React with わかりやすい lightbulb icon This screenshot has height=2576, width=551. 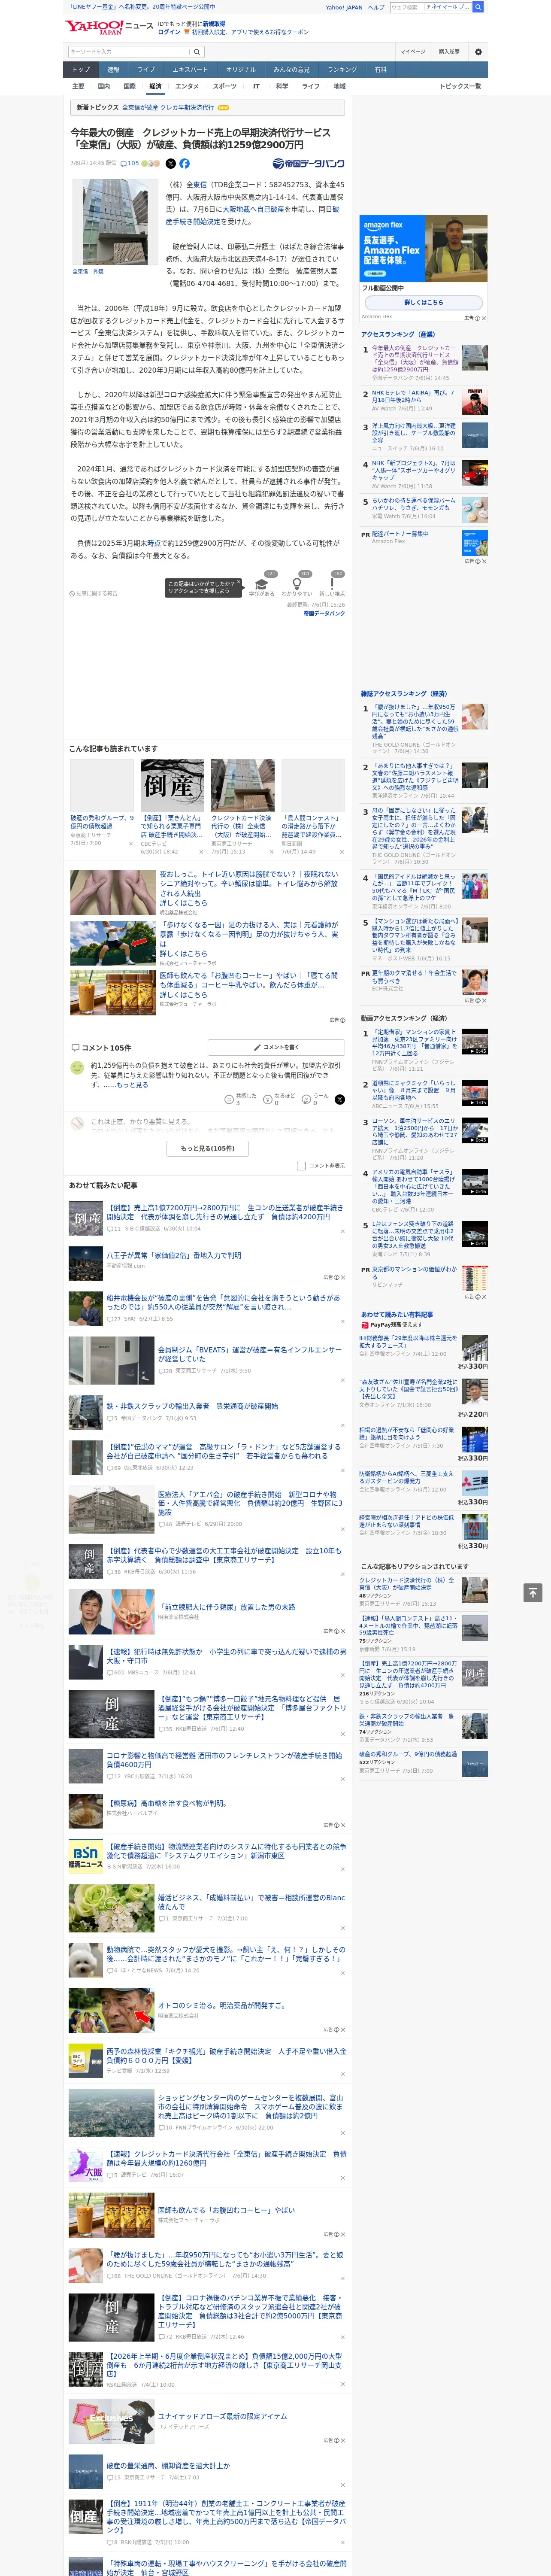(x=296, y=584)
